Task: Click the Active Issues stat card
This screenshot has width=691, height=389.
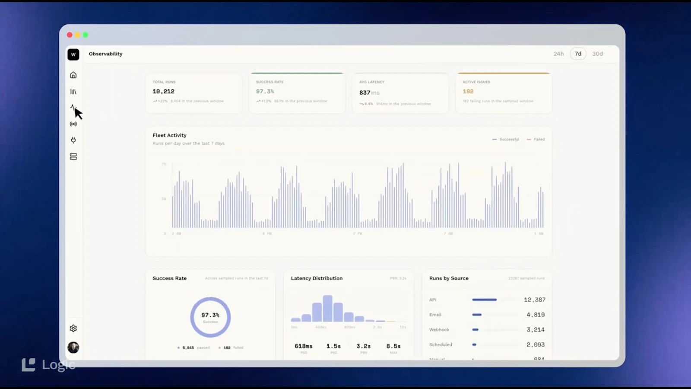Action: tap(504, 93)
